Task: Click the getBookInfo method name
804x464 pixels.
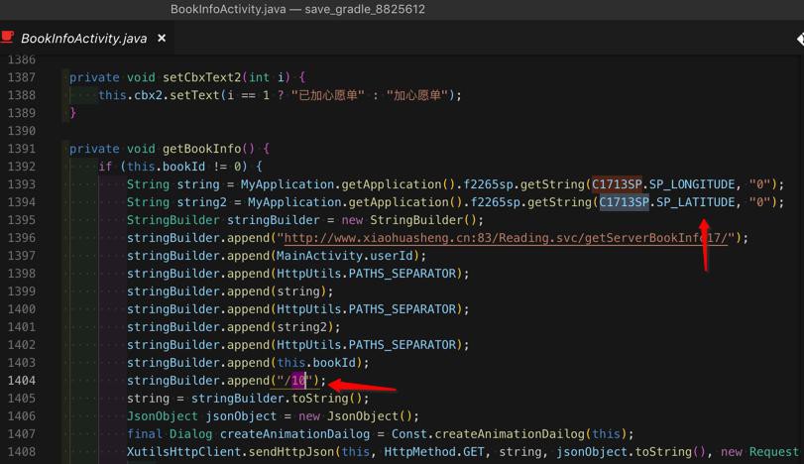Action: pos(201,149)
